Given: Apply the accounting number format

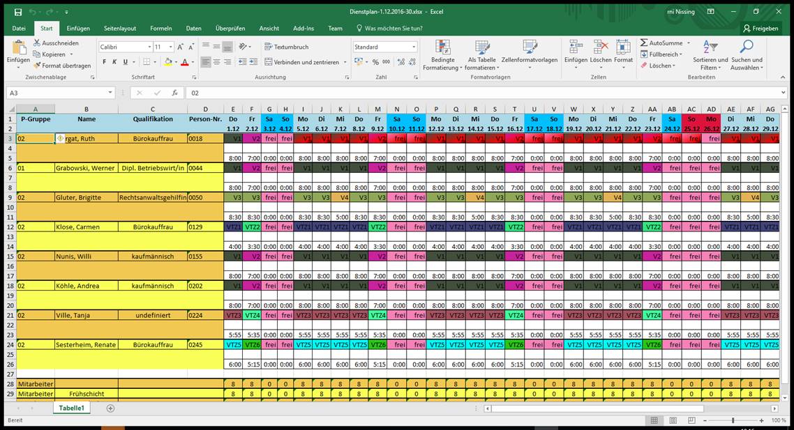Looking at the screenshot, I should pyautogui.click(x=359, y=62).
